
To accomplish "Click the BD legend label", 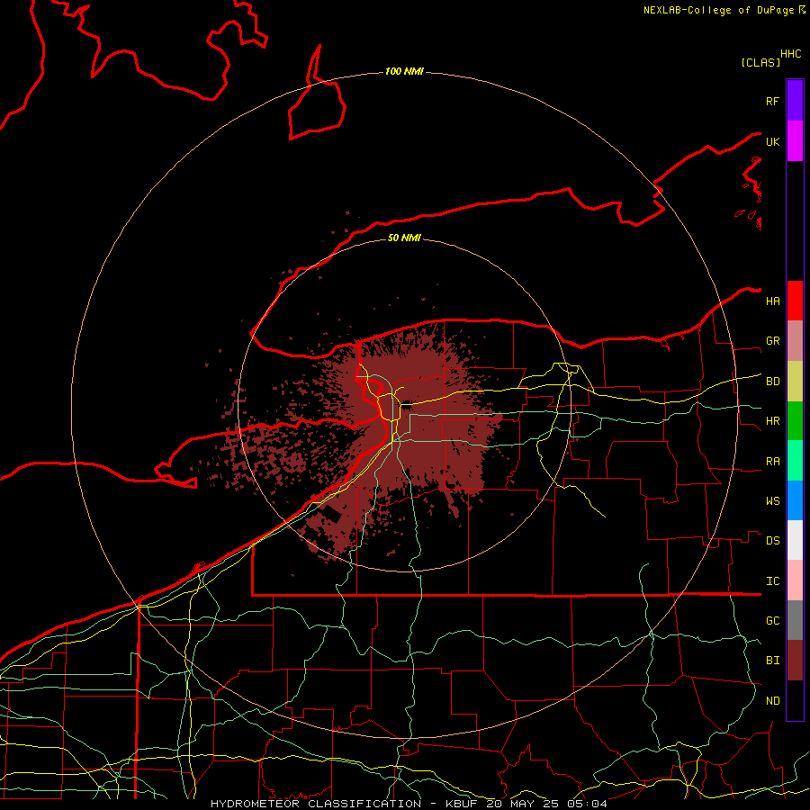I will pyautogui.click(x=773, y=382).
